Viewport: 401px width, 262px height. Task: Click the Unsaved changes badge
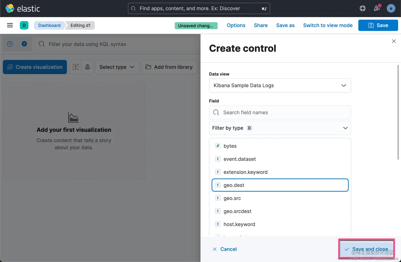tap(196, 26)
